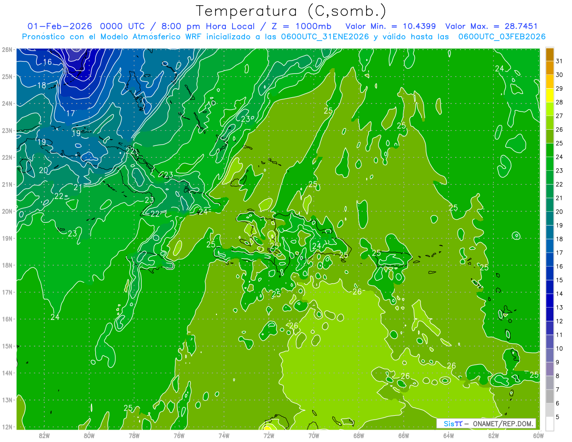572x442 pixels.
Task: Click the '60W' longitude label
Action: pyautogui.click(x=538, y=435)
